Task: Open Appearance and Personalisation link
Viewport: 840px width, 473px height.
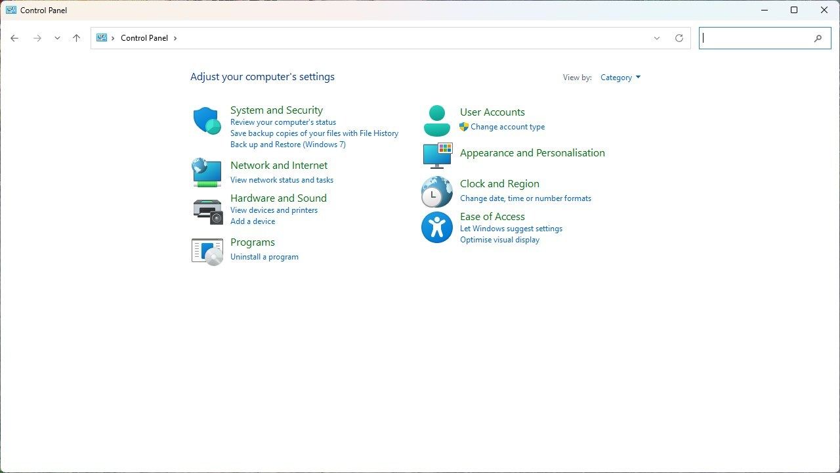Action: 532,153
